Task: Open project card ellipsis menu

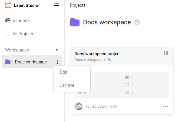Action: [166, 106]
